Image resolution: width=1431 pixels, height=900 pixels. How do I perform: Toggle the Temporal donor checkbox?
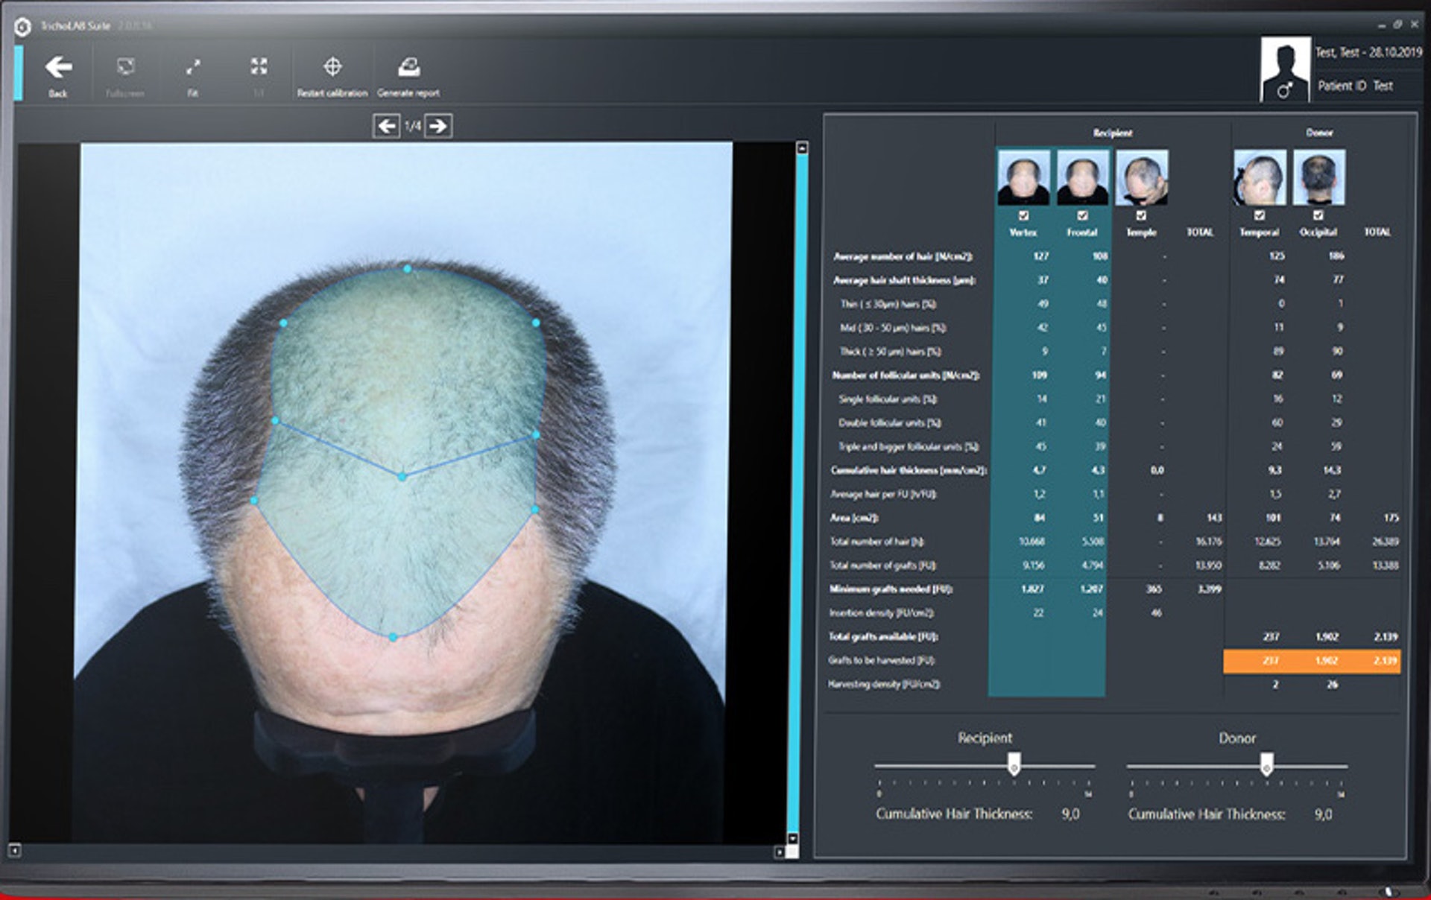click(1260, 215)
